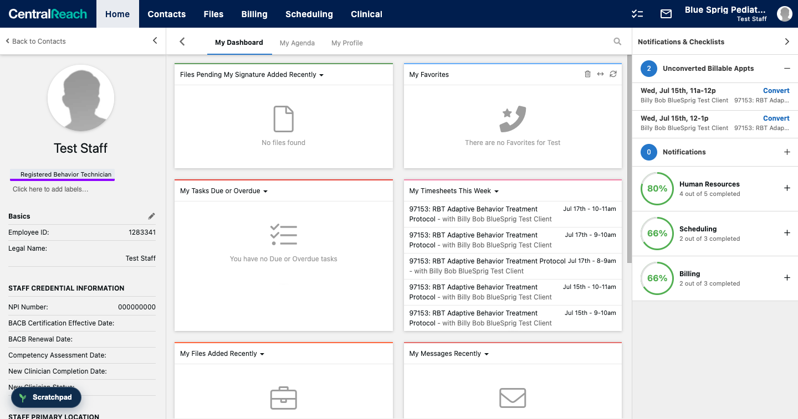
Task: Click the phone favorites icon
Action: pos(513,119)
